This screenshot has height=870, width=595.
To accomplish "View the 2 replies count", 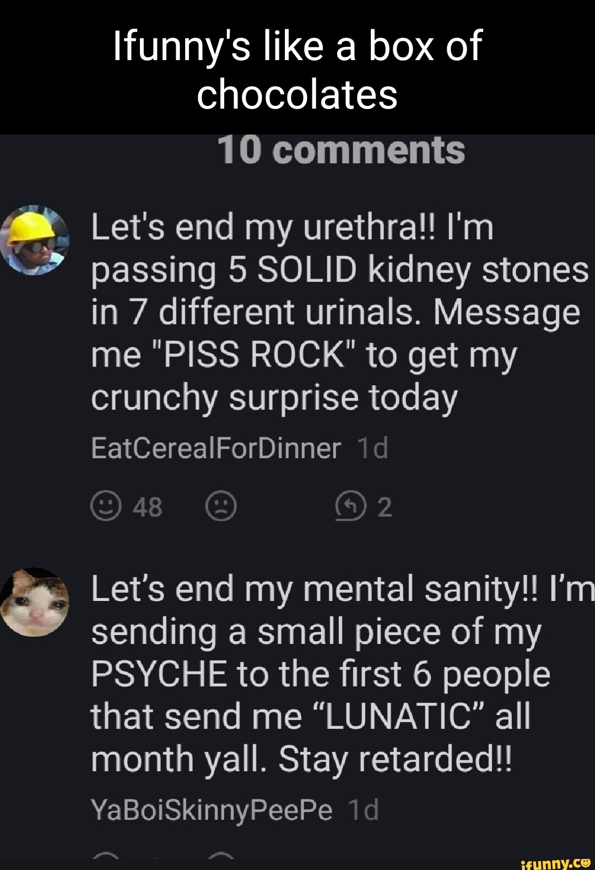I will pyautogui.click(x=385, y=507).
